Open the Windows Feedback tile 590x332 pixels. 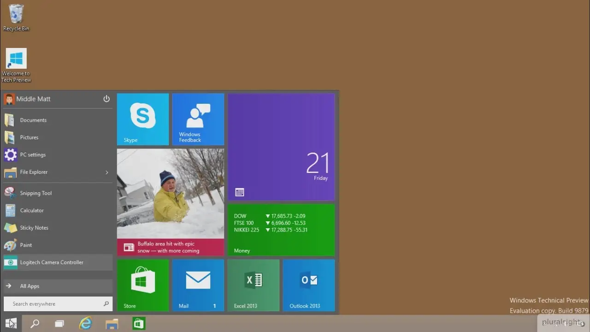(198, 119)
